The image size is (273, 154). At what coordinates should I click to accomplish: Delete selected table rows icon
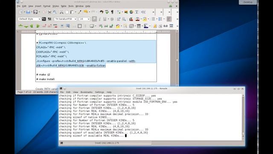[44, 26]
